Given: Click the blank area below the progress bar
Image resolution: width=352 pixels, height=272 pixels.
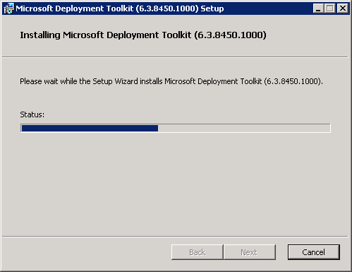Looking at the screenshot, I should tap(175, 184).
